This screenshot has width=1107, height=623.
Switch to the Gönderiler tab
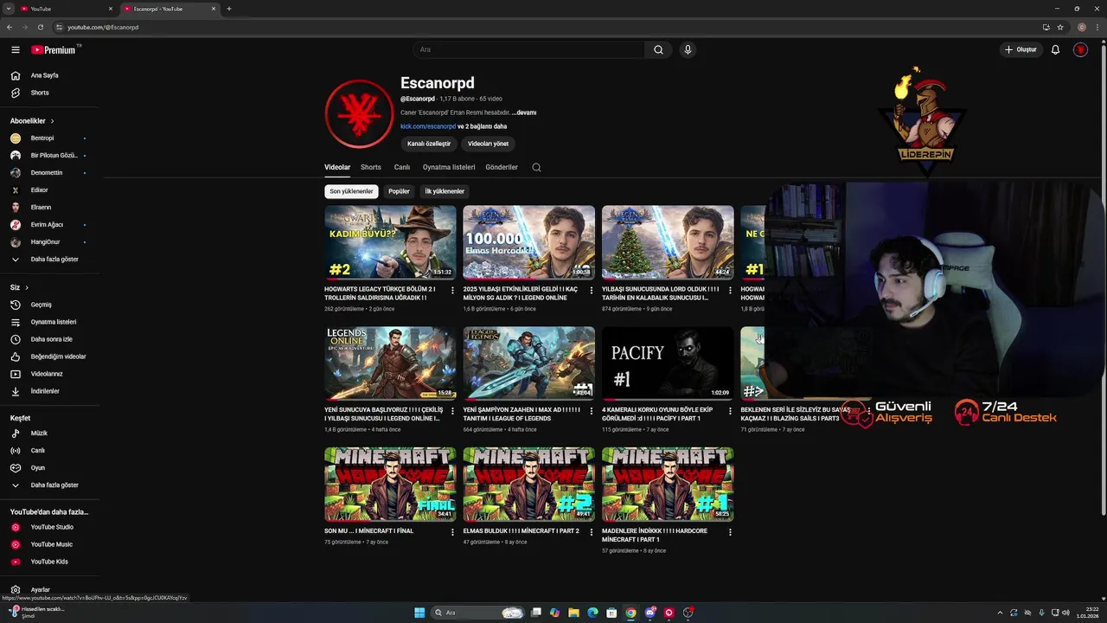pos(502,167)
